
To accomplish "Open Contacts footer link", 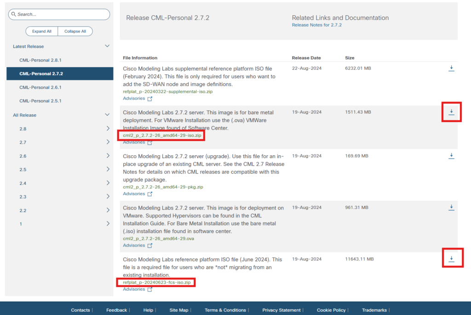I will tap(80, 310).
